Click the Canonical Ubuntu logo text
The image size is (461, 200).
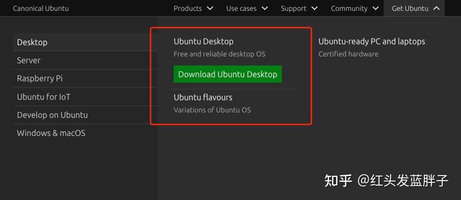click(x=41, y=9)
